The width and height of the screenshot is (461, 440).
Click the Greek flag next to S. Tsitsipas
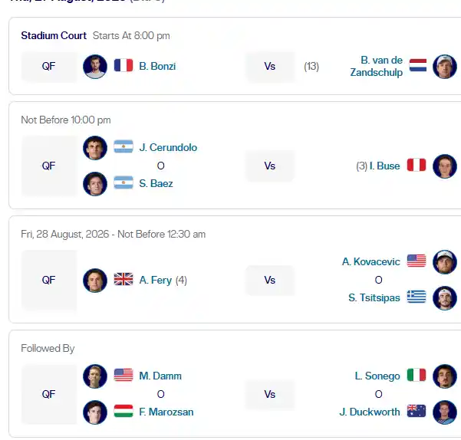pos(417,297)
